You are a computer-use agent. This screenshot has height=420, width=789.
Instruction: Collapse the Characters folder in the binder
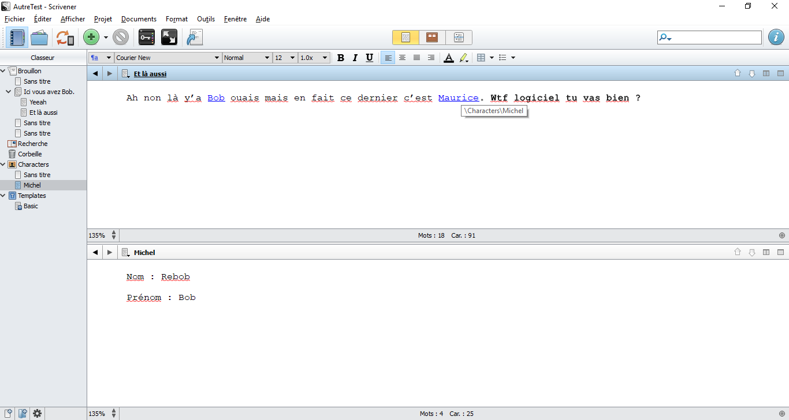[x=4, y=164]
